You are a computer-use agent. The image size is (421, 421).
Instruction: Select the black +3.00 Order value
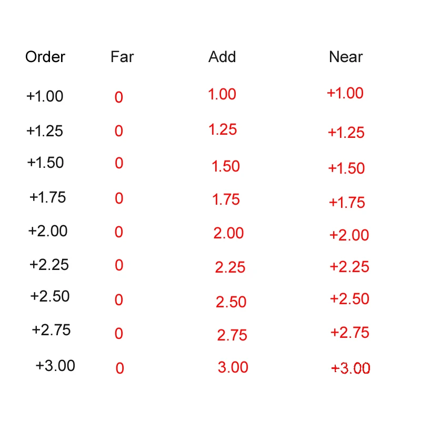tap(55, 365)
